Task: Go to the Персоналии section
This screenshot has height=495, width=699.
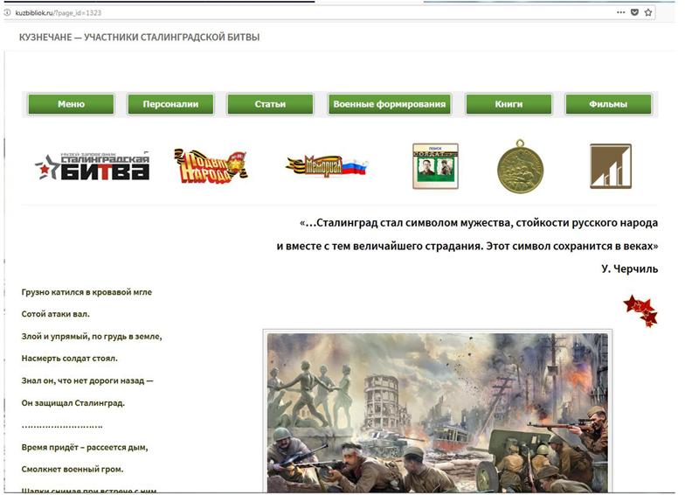Action: pos(170,104)
